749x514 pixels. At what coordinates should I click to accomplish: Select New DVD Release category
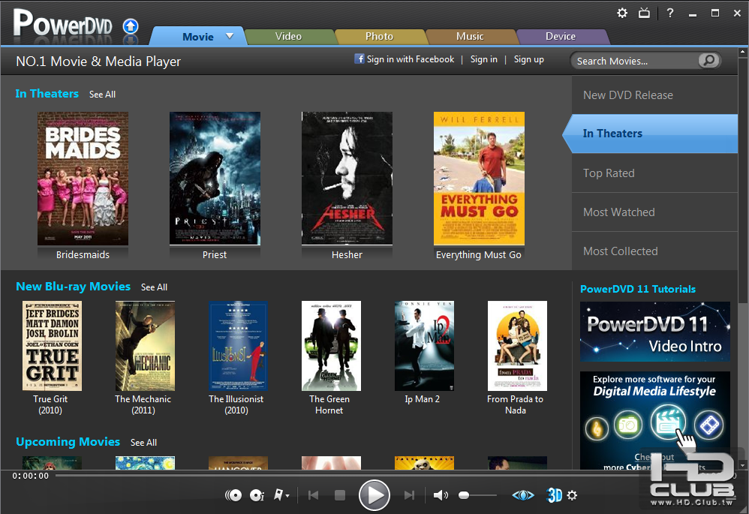point(655,95)
